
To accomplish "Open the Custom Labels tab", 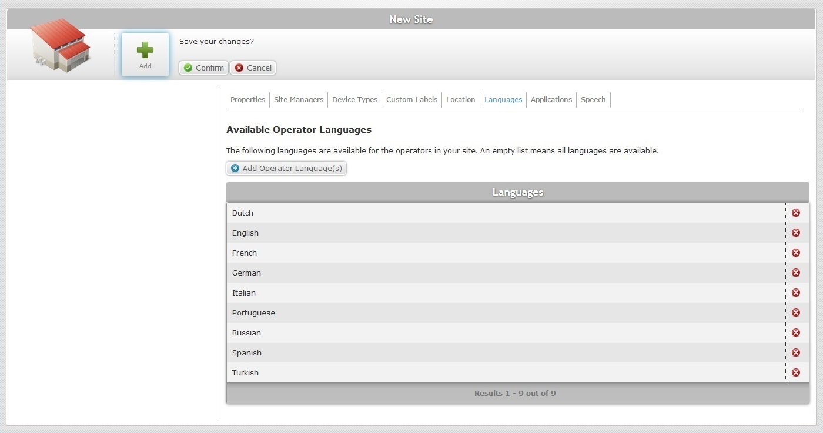I will (411, 100).
